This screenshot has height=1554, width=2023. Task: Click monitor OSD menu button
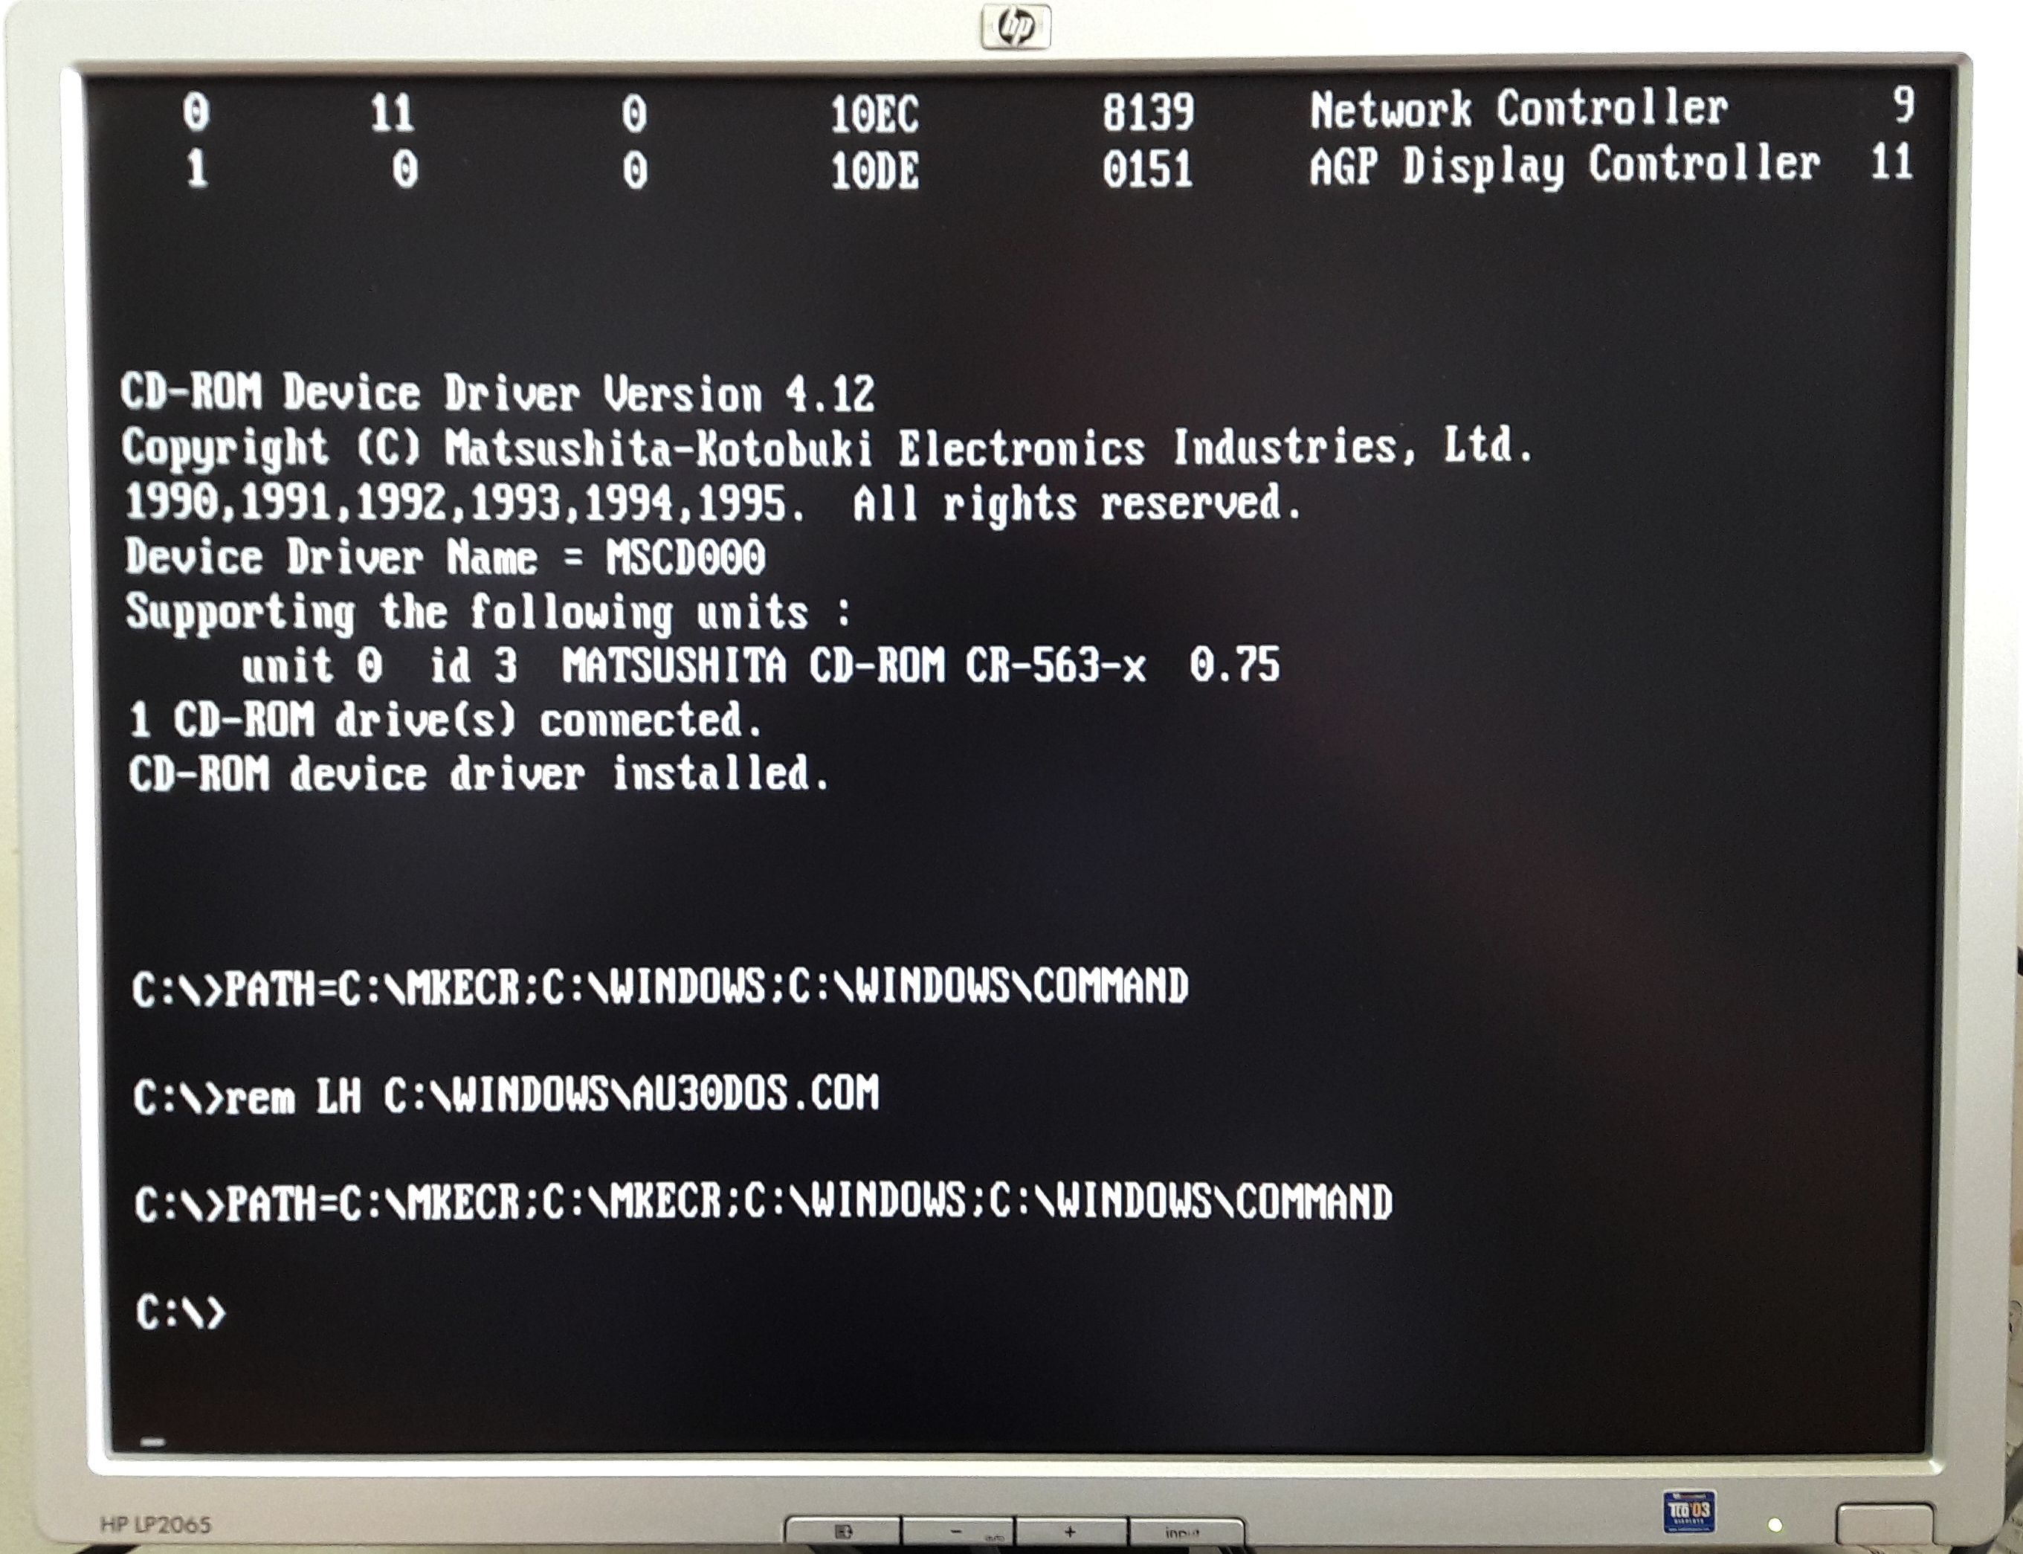[842, 1532]
